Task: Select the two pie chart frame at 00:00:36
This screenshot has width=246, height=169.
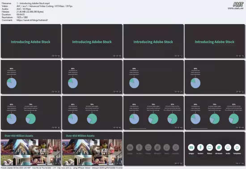Action: coord(31,113)
